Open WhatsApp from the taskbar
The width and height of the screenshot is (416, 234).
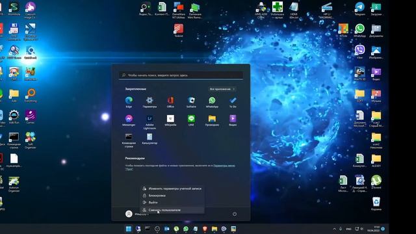pos(186,229)
